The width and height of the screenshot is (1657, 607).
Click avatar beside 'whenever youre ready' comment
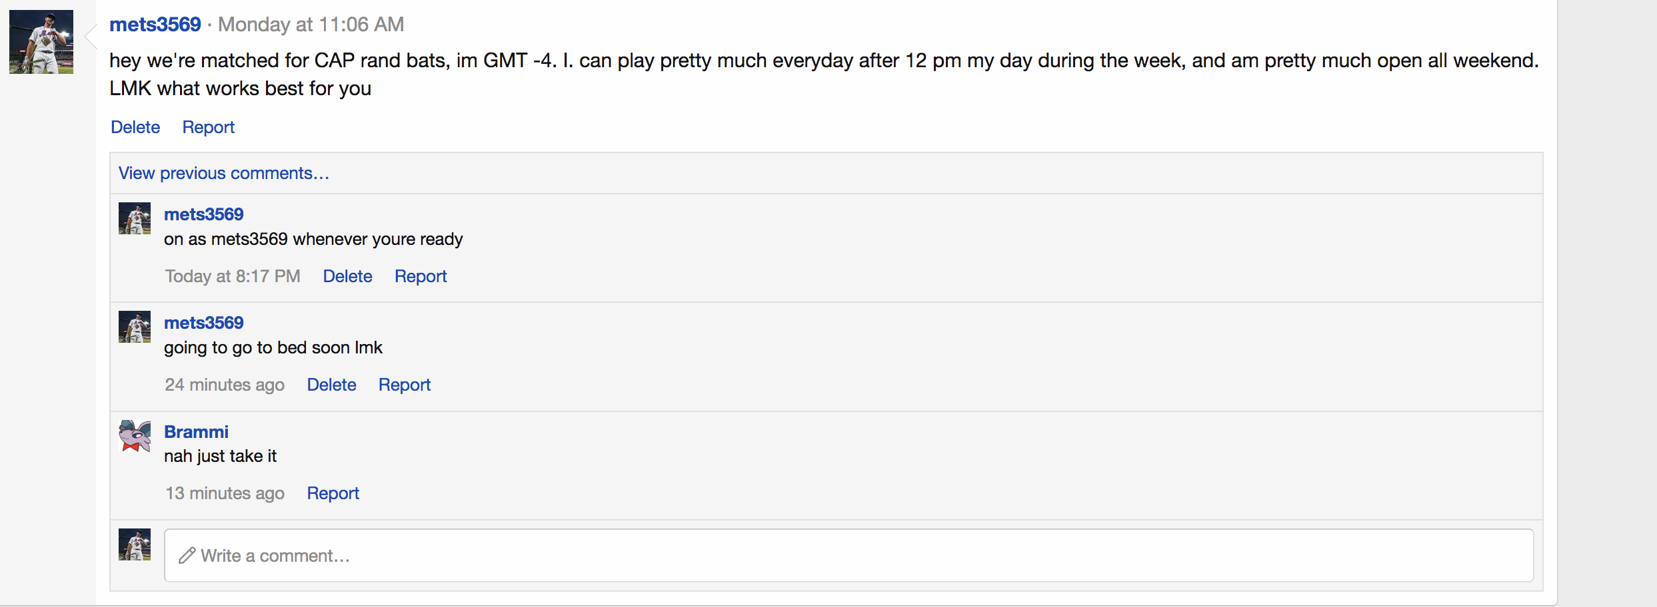(135, 218)
